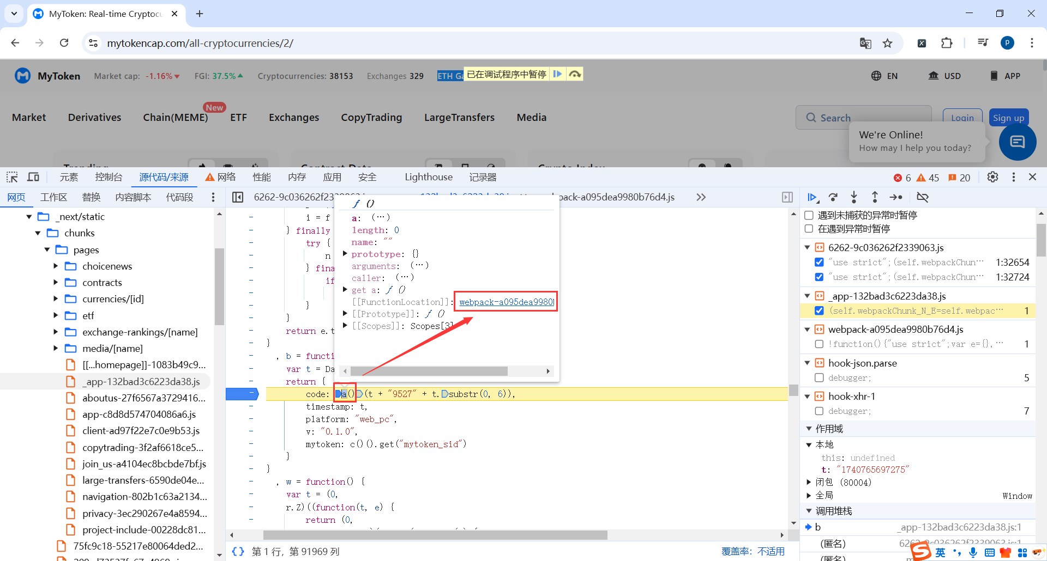Close the DevTools panel

tap(1032, 177)
